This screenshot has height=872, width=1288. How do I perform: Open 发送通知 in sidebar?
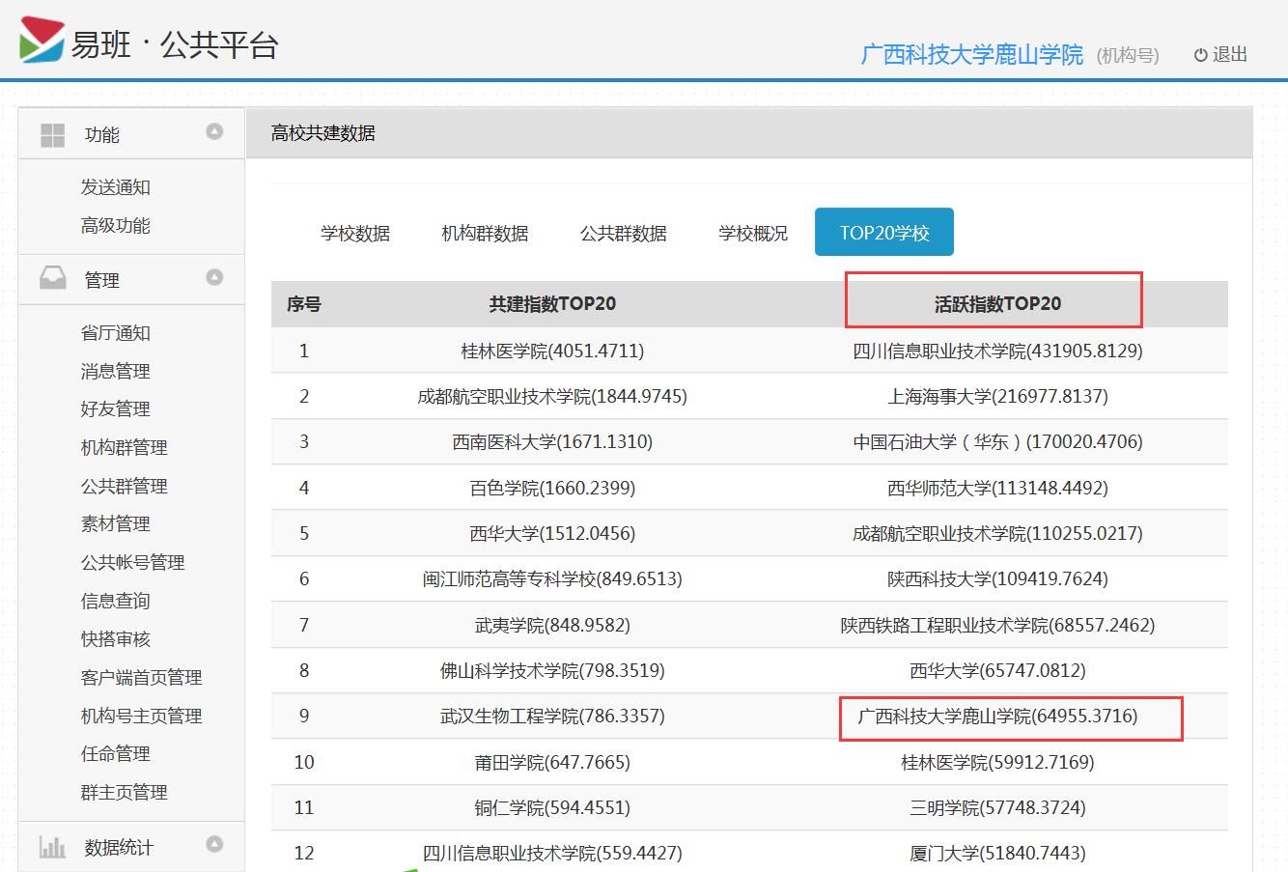tap(116, 187)
